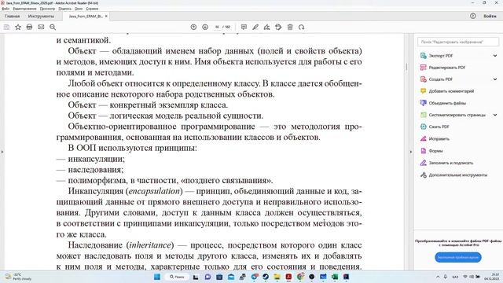Expand the Систематизировать страницы chevron
This screenshot has height=283, width=503.
(x=495, y=115)
